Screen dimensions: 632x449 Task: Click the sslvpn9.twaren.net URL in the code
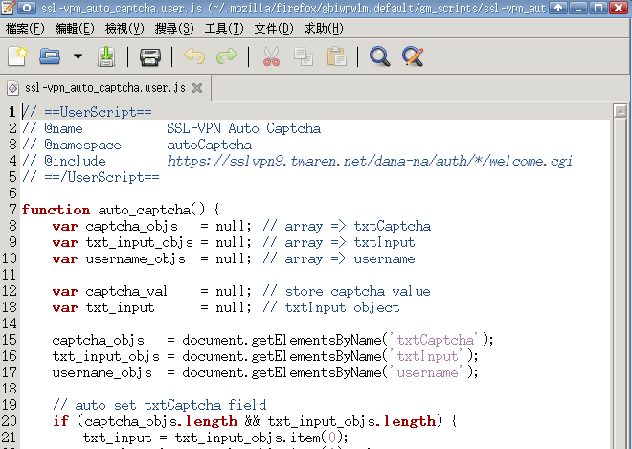coord(370,161)
